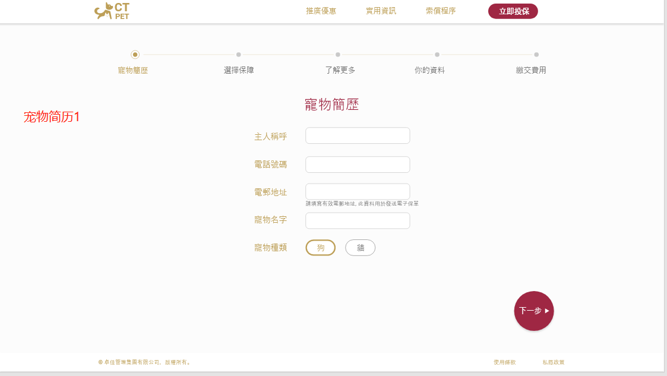Open the 實用資訊 menu item
667x376 pixels.
pyautogui.click(x=381, y=11)
